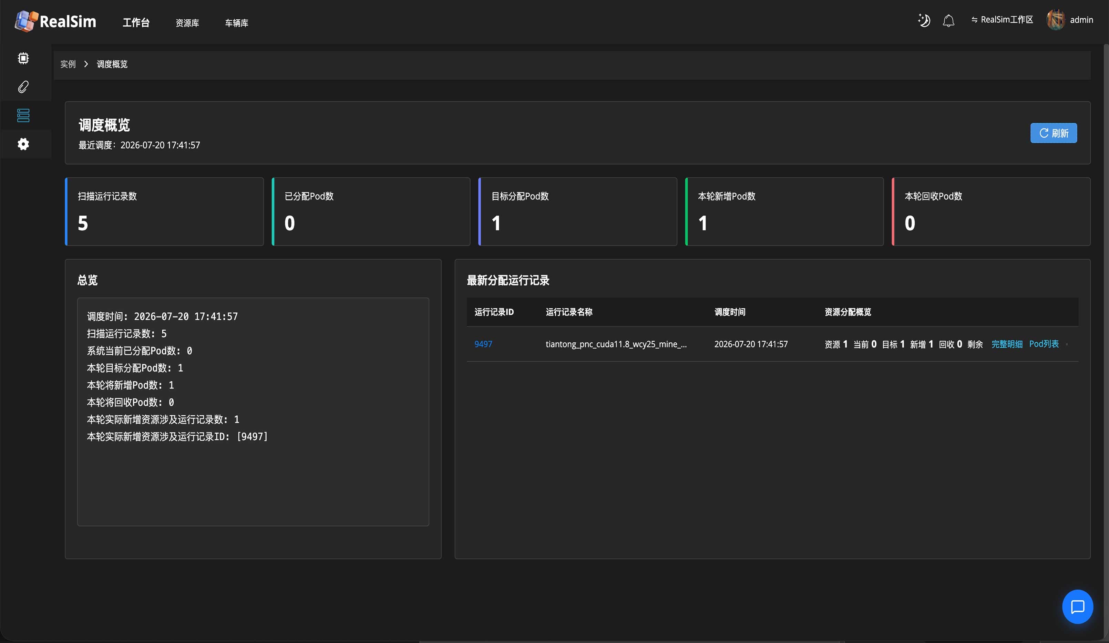The width and height of the screenshot is (1109, 643).
Task: Click the tiantong_pnc_cuda11.8 record name
Action: click(x=616, y=344)
